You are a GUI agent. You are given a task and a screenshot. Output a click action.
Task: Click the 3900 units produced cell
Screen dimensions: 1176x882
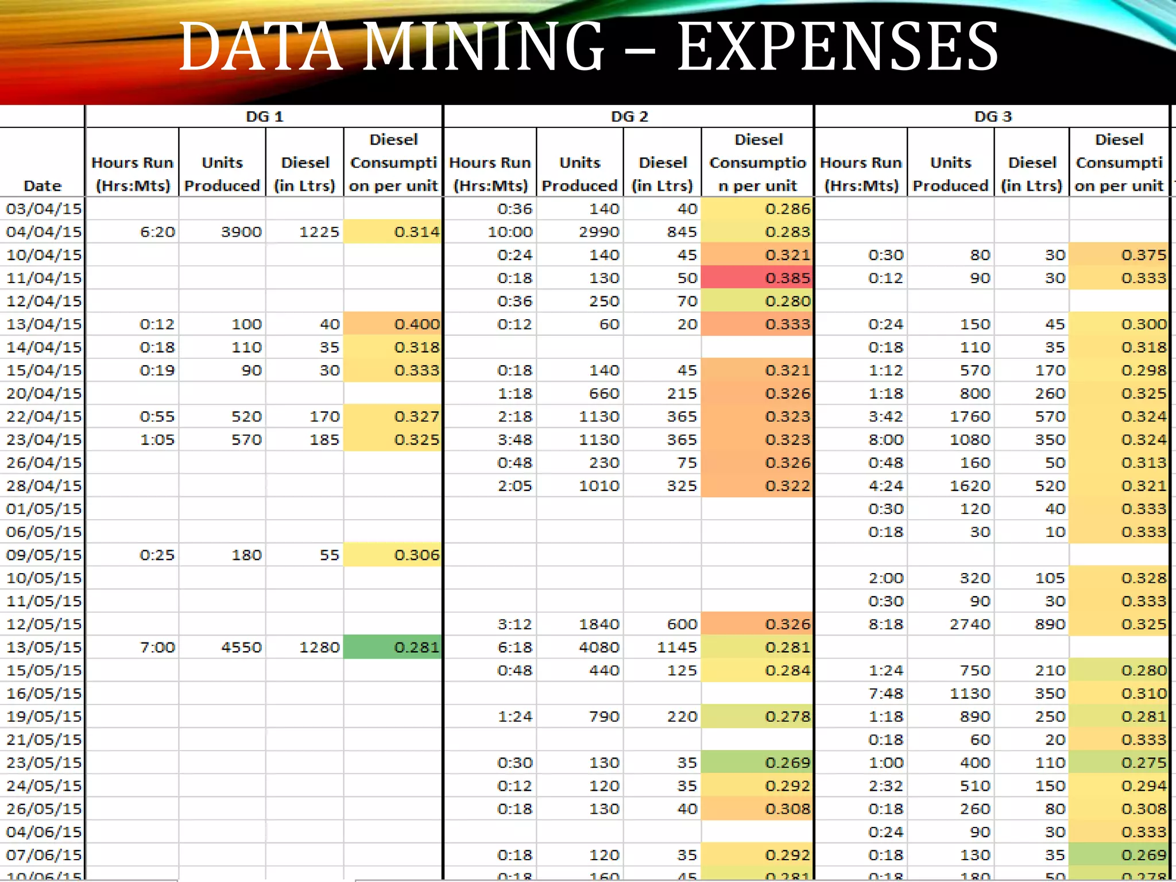point(241,232)
